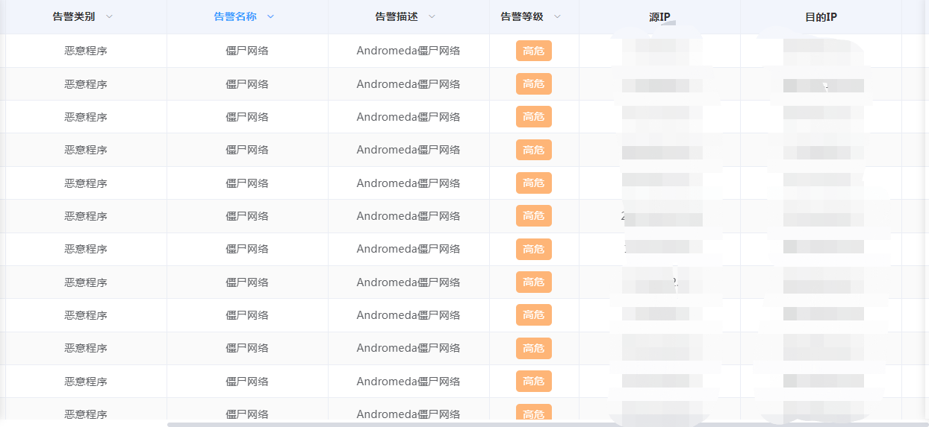Open the 告警描述 filter dropdown arrow
The image size is (929, 427).
tap(432, 16)
